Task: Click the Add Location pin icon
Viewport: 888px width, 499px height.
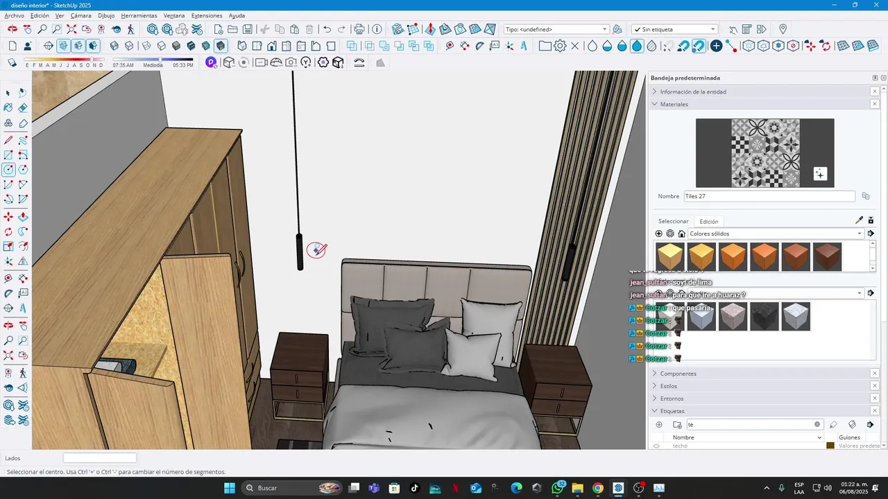Action: pyautogui.click(x=783, y=29)
